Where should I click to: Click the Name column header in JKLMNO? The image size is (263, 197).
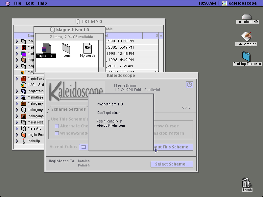pos(24,35)
